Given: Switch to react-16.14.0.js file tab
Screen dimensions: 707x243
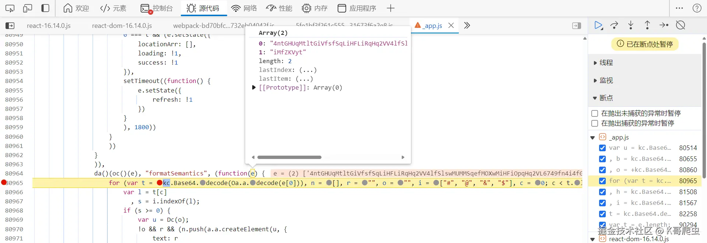Looking at the screenshot, I should pyautogui.click(x=49, y=26).
